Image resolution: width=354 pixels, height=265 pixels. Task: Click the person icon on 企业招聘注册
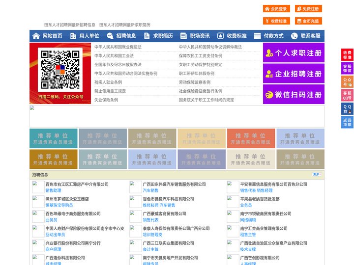tap(269, 74)
